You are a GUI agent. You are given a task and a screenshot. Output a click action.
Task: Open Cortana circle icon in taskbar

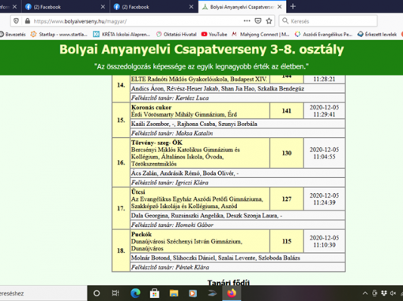pos(96,293)
